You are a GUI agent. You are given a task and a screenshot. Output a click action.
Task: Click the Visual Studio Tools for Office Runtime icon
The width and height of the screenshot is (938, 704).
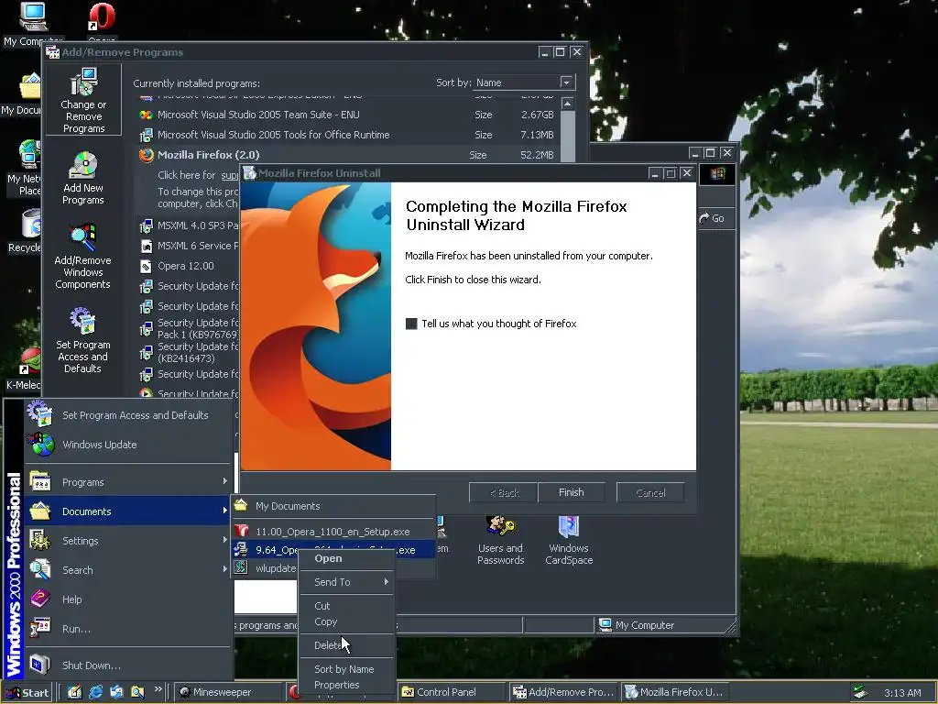coord(146,135)
